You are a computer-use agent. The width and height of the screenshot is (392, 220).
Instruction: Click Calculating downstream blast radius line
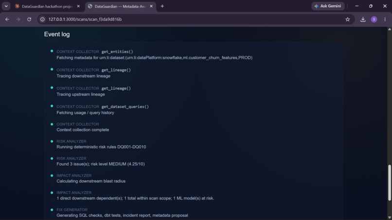91,181
